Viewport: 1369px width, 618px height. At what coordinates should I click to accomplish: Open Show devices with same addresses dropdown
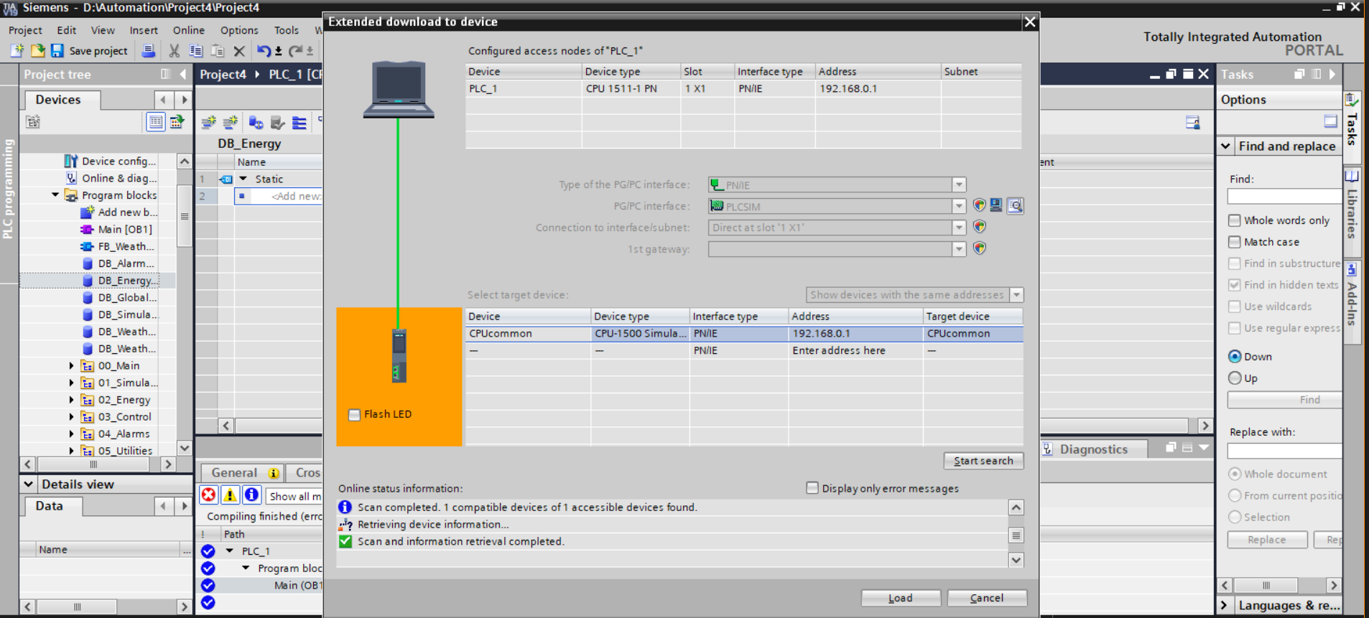coord(1016,295)
